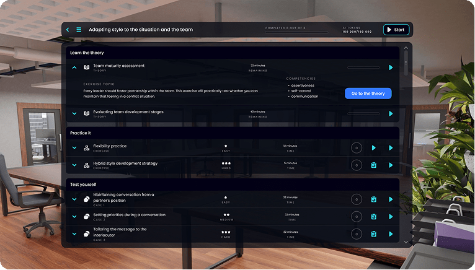The height and width of the screenshot is (270, 475).
Task: Click the scroll down arrow on the scrollbar
Action: tap(406, 242)
